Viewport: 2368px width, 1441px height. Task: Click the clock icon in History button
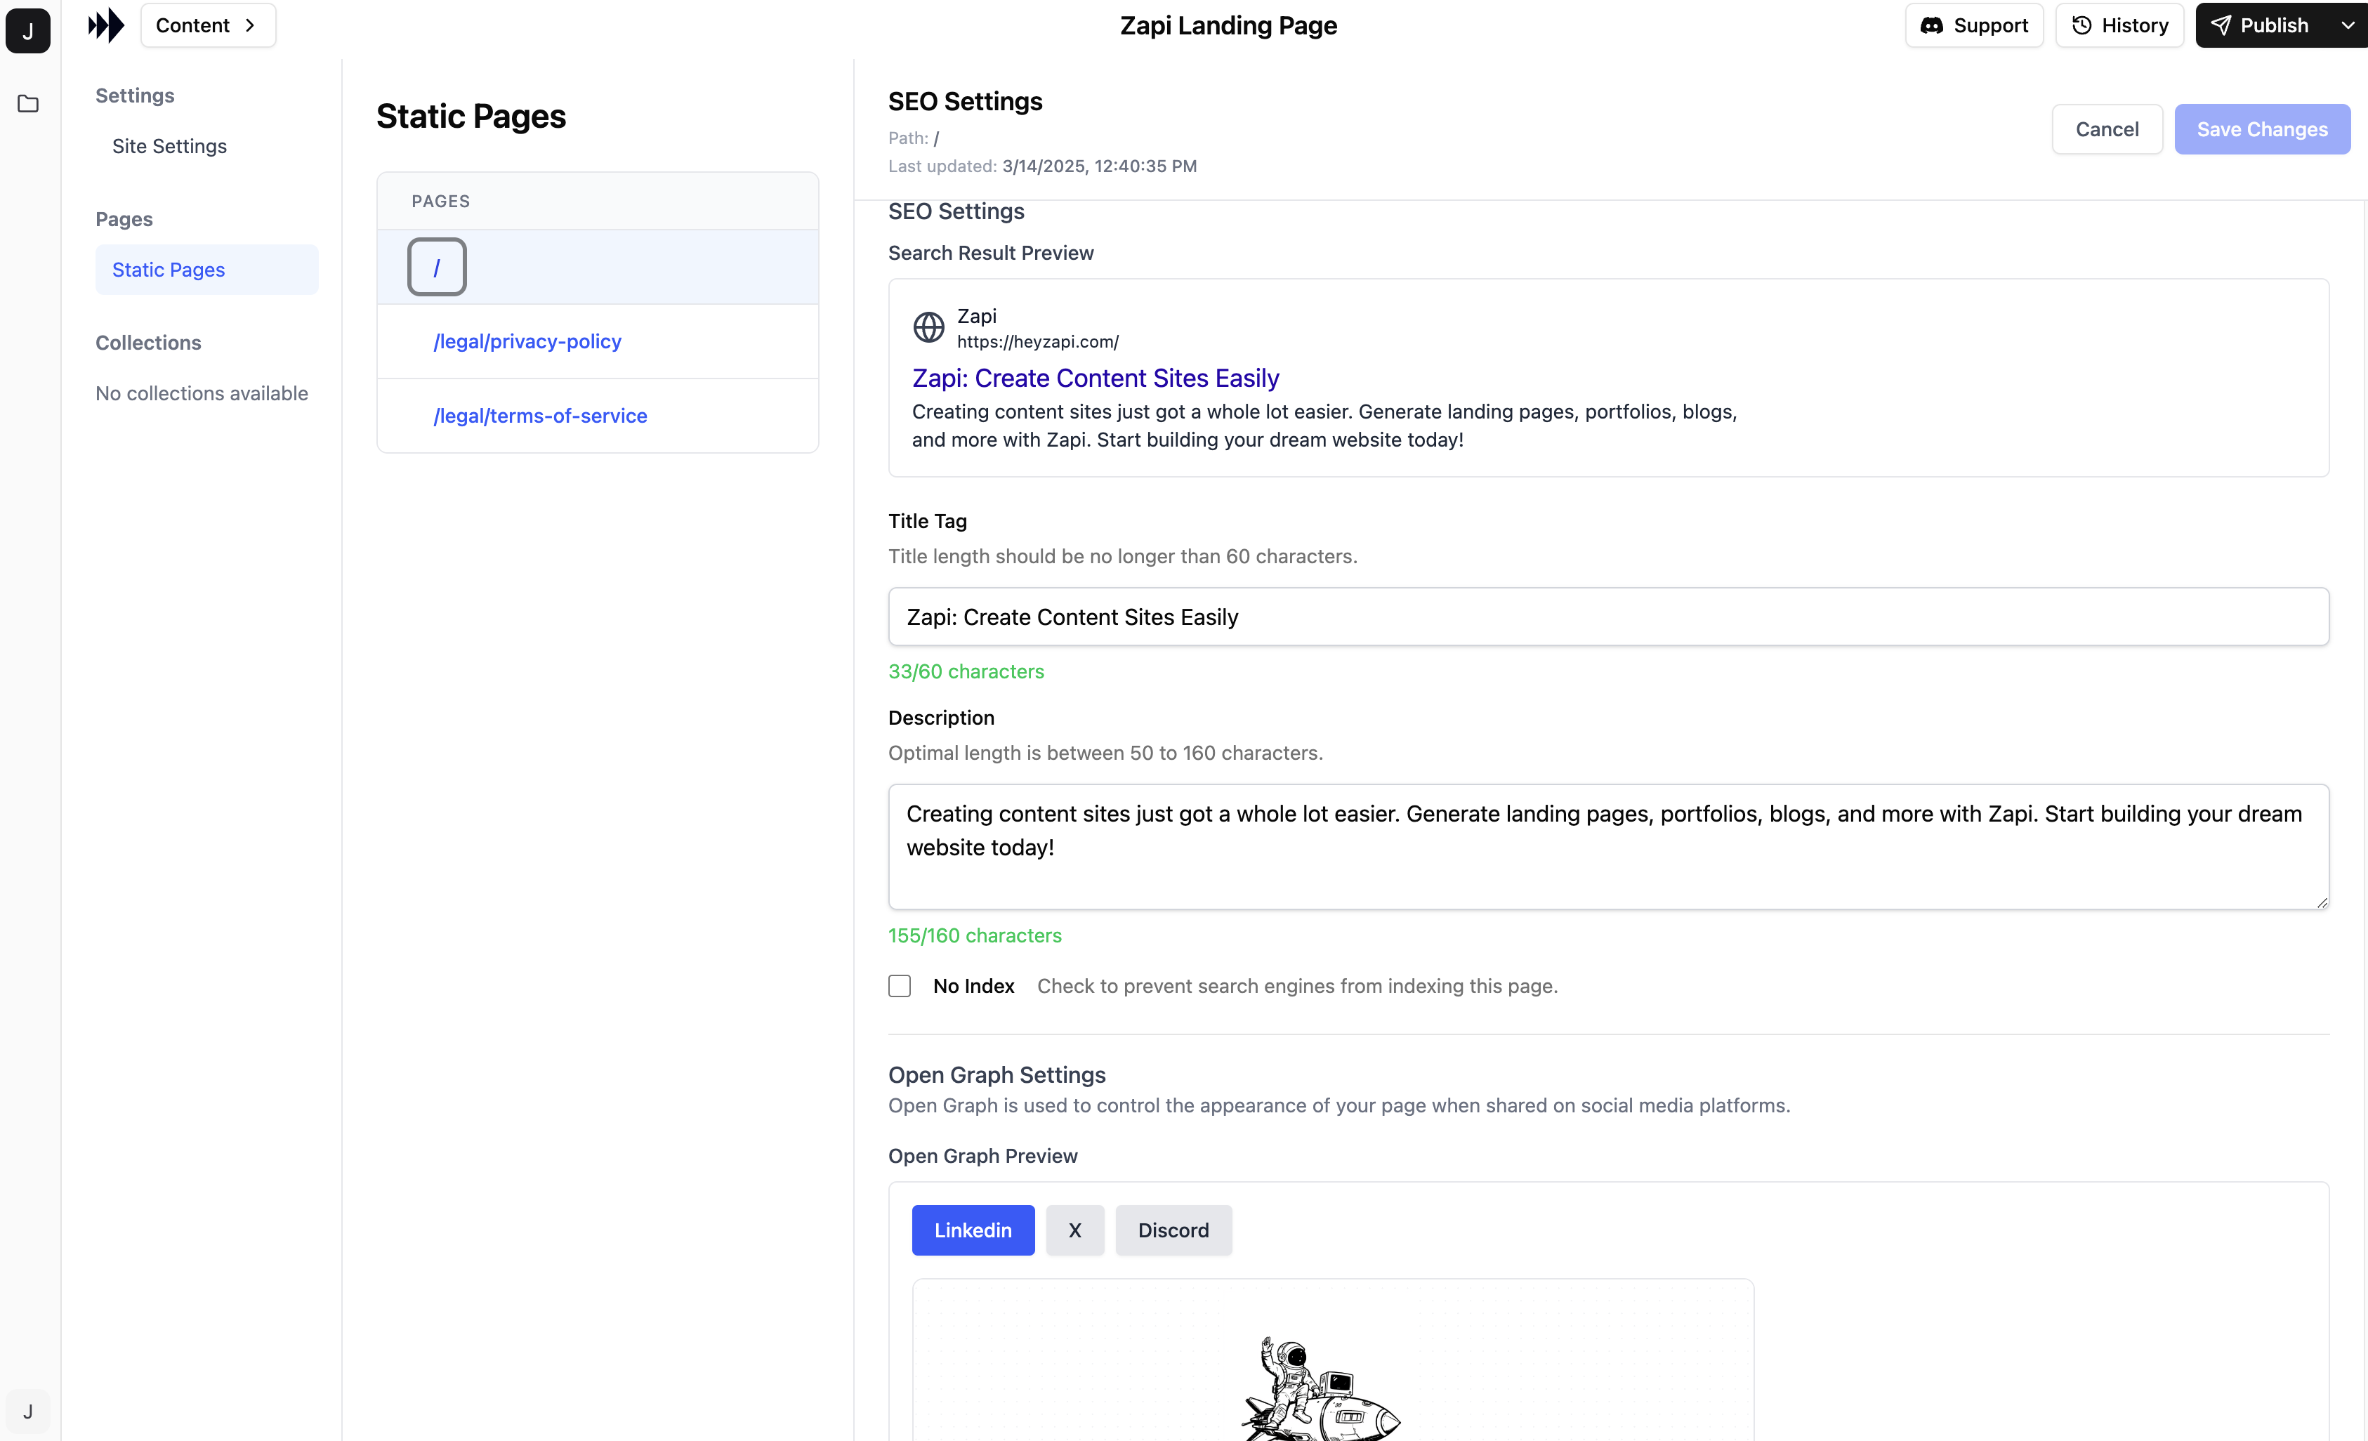click(x=2081, y=25)
